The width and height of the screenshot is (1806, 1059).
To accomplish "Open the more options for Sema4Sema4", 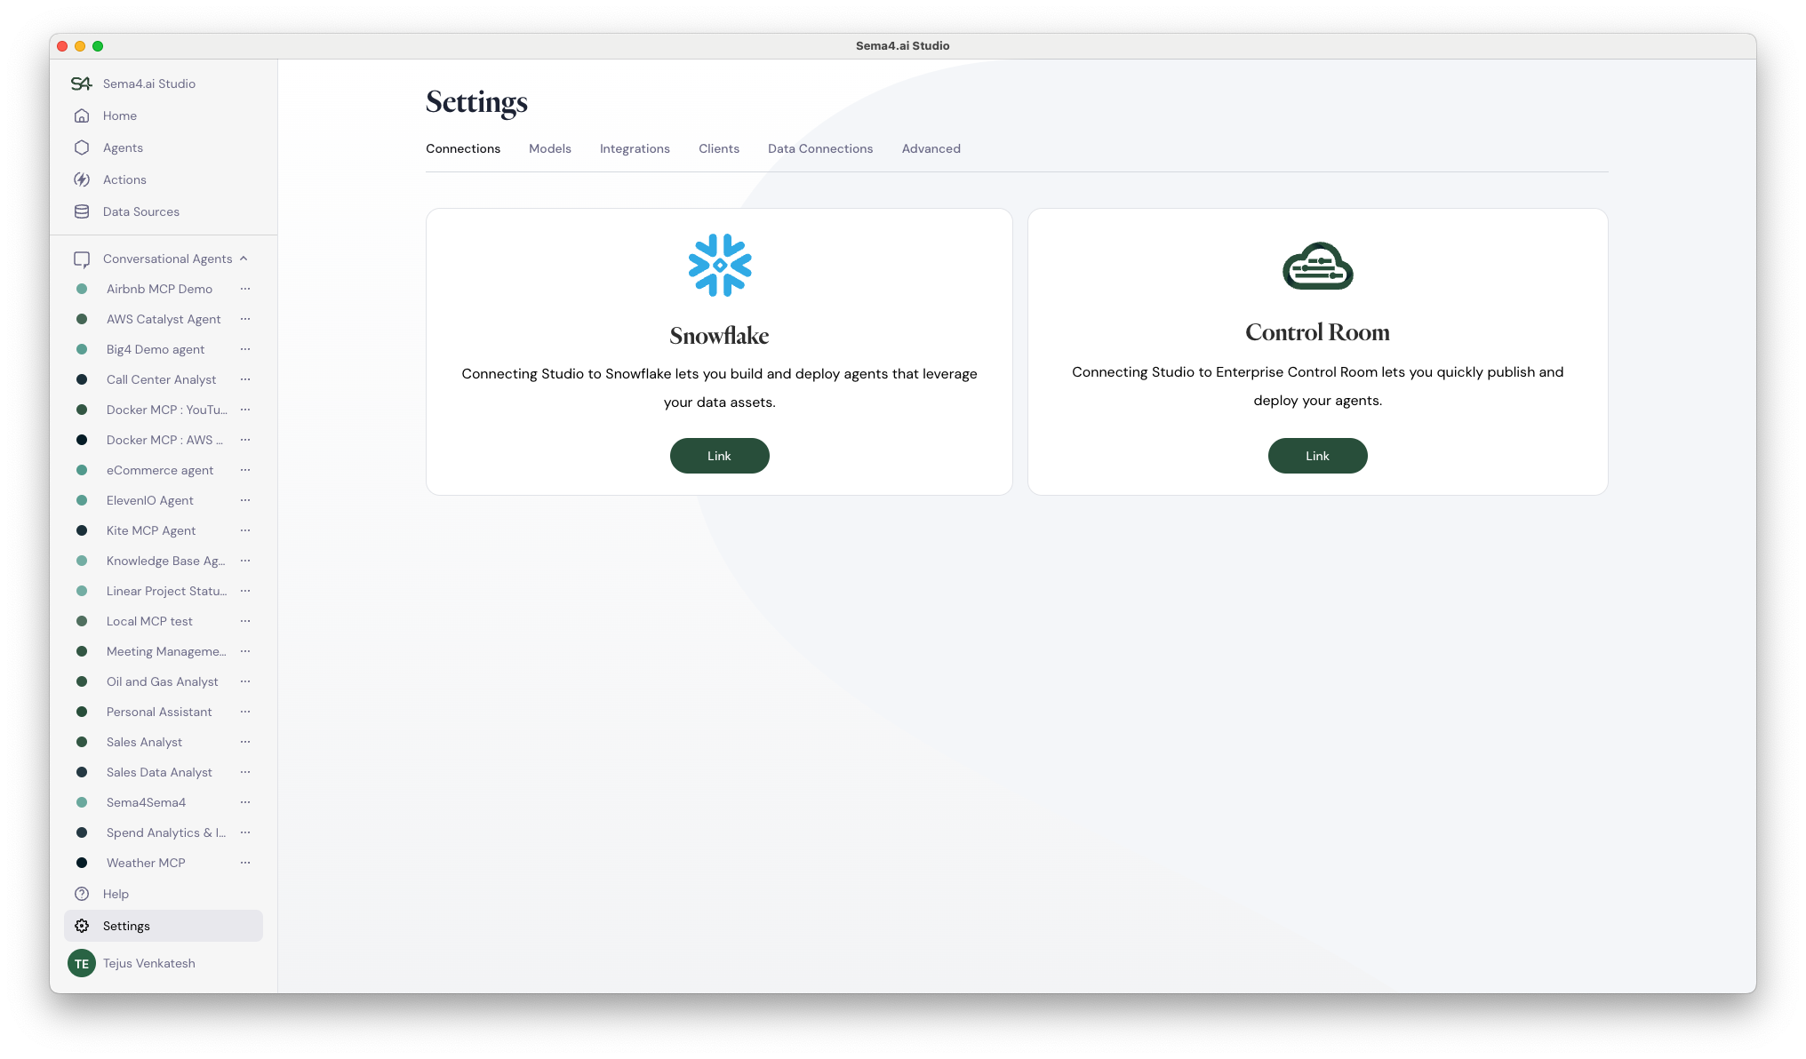I will (245, 802).
